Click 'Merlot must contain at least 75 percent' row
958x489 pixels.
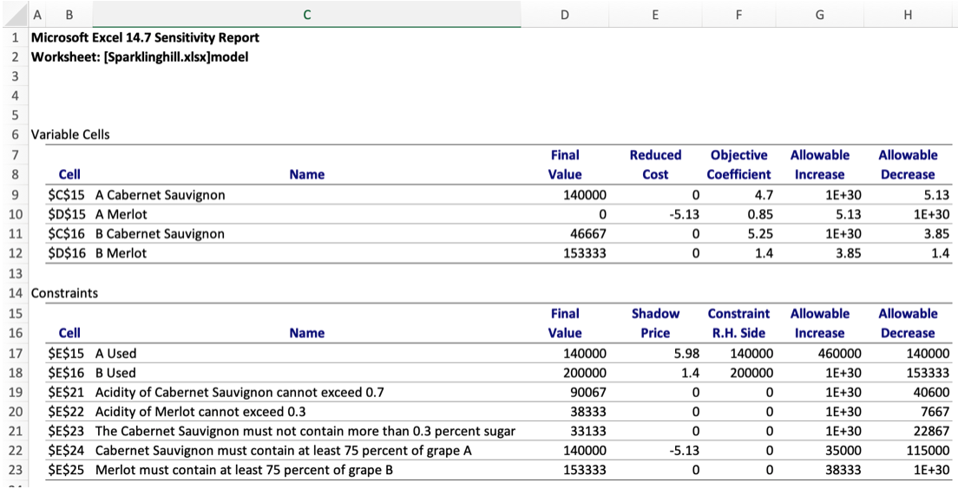(244, 470)
